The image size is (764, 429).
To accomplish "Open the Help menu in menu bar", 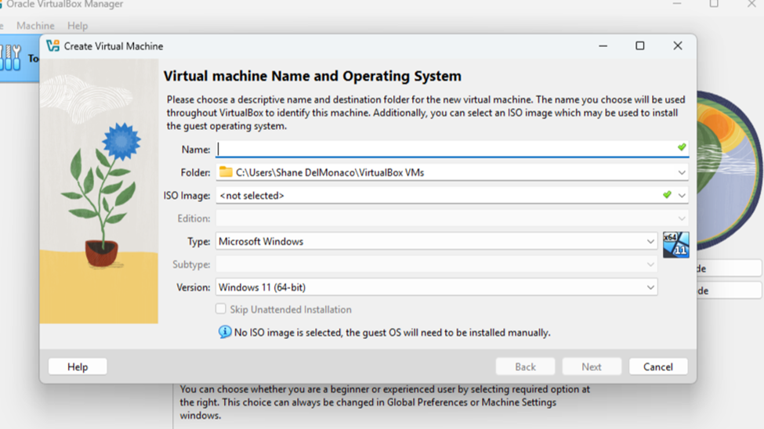I will pos(78,26).
